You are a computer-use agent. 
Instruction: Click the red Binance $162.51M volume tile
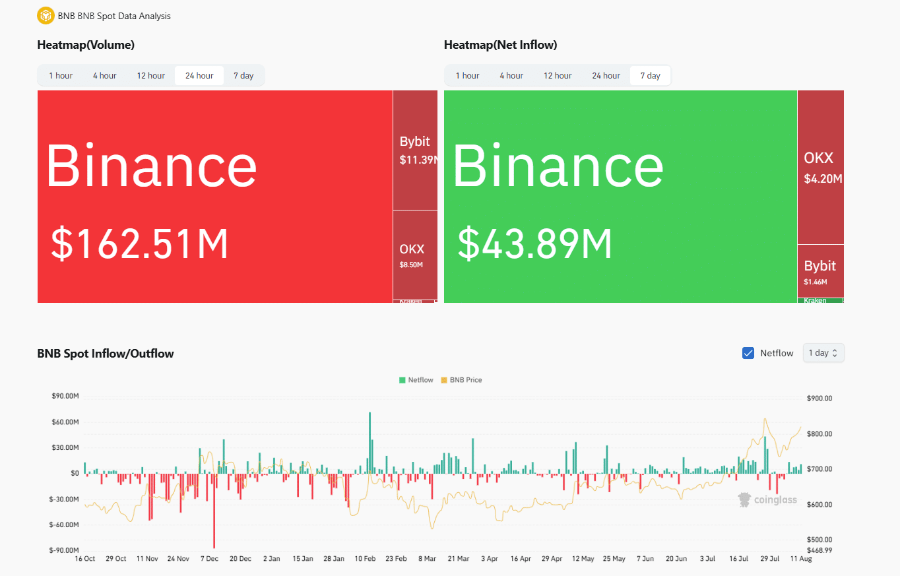click(x=215, y=197)
